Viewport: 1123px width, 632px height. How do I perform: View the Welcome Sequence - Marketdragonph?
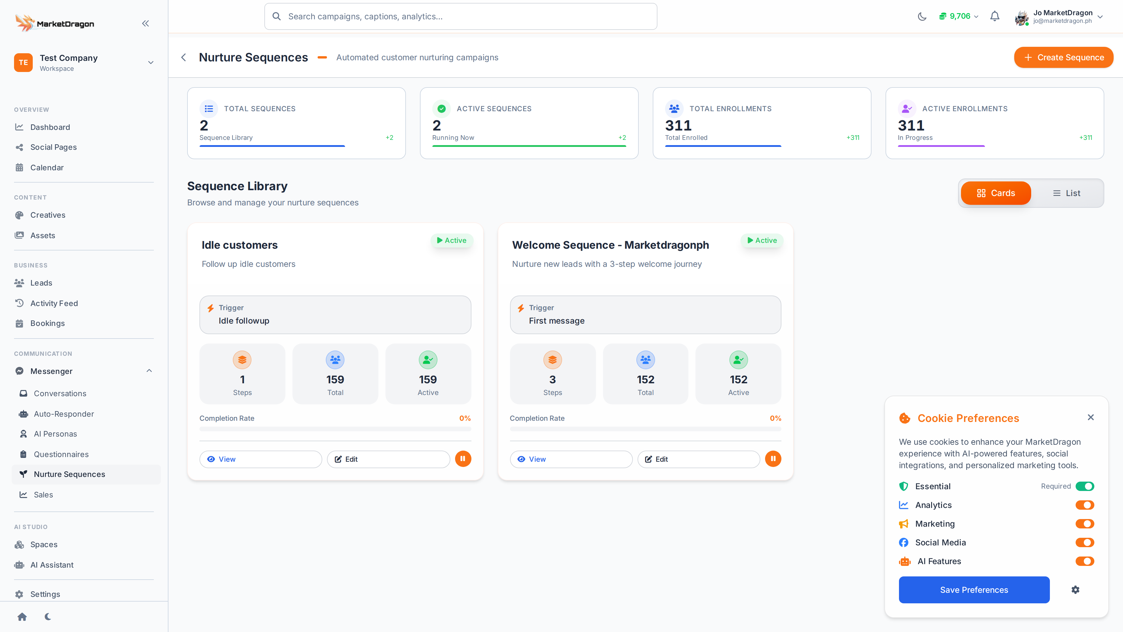(571, 459)
